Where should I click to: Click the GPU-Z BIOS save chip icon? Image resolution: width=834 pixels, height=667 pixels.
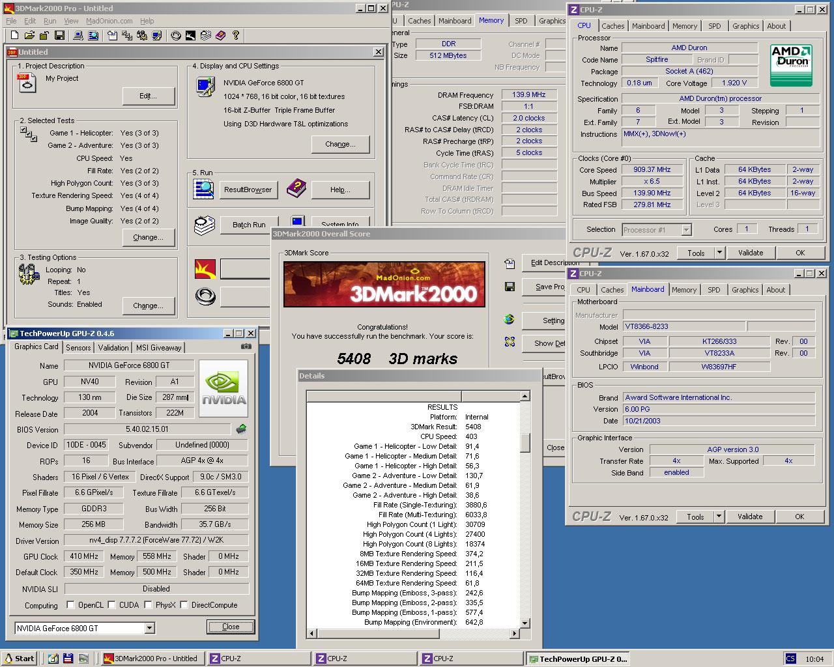click(241, 429)
